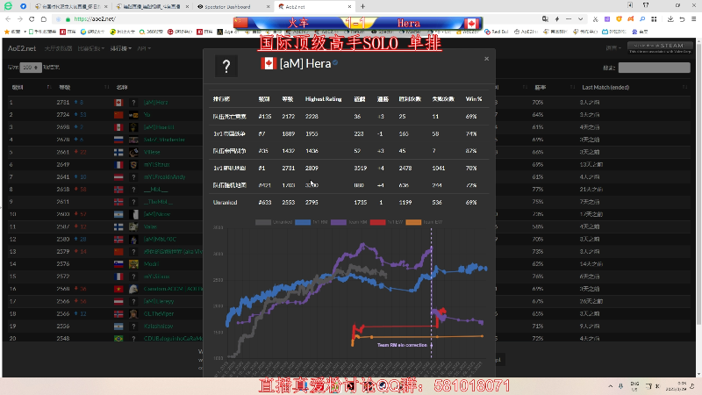Switch to the first browser tab
702x395 pixels.
point(72,7)
